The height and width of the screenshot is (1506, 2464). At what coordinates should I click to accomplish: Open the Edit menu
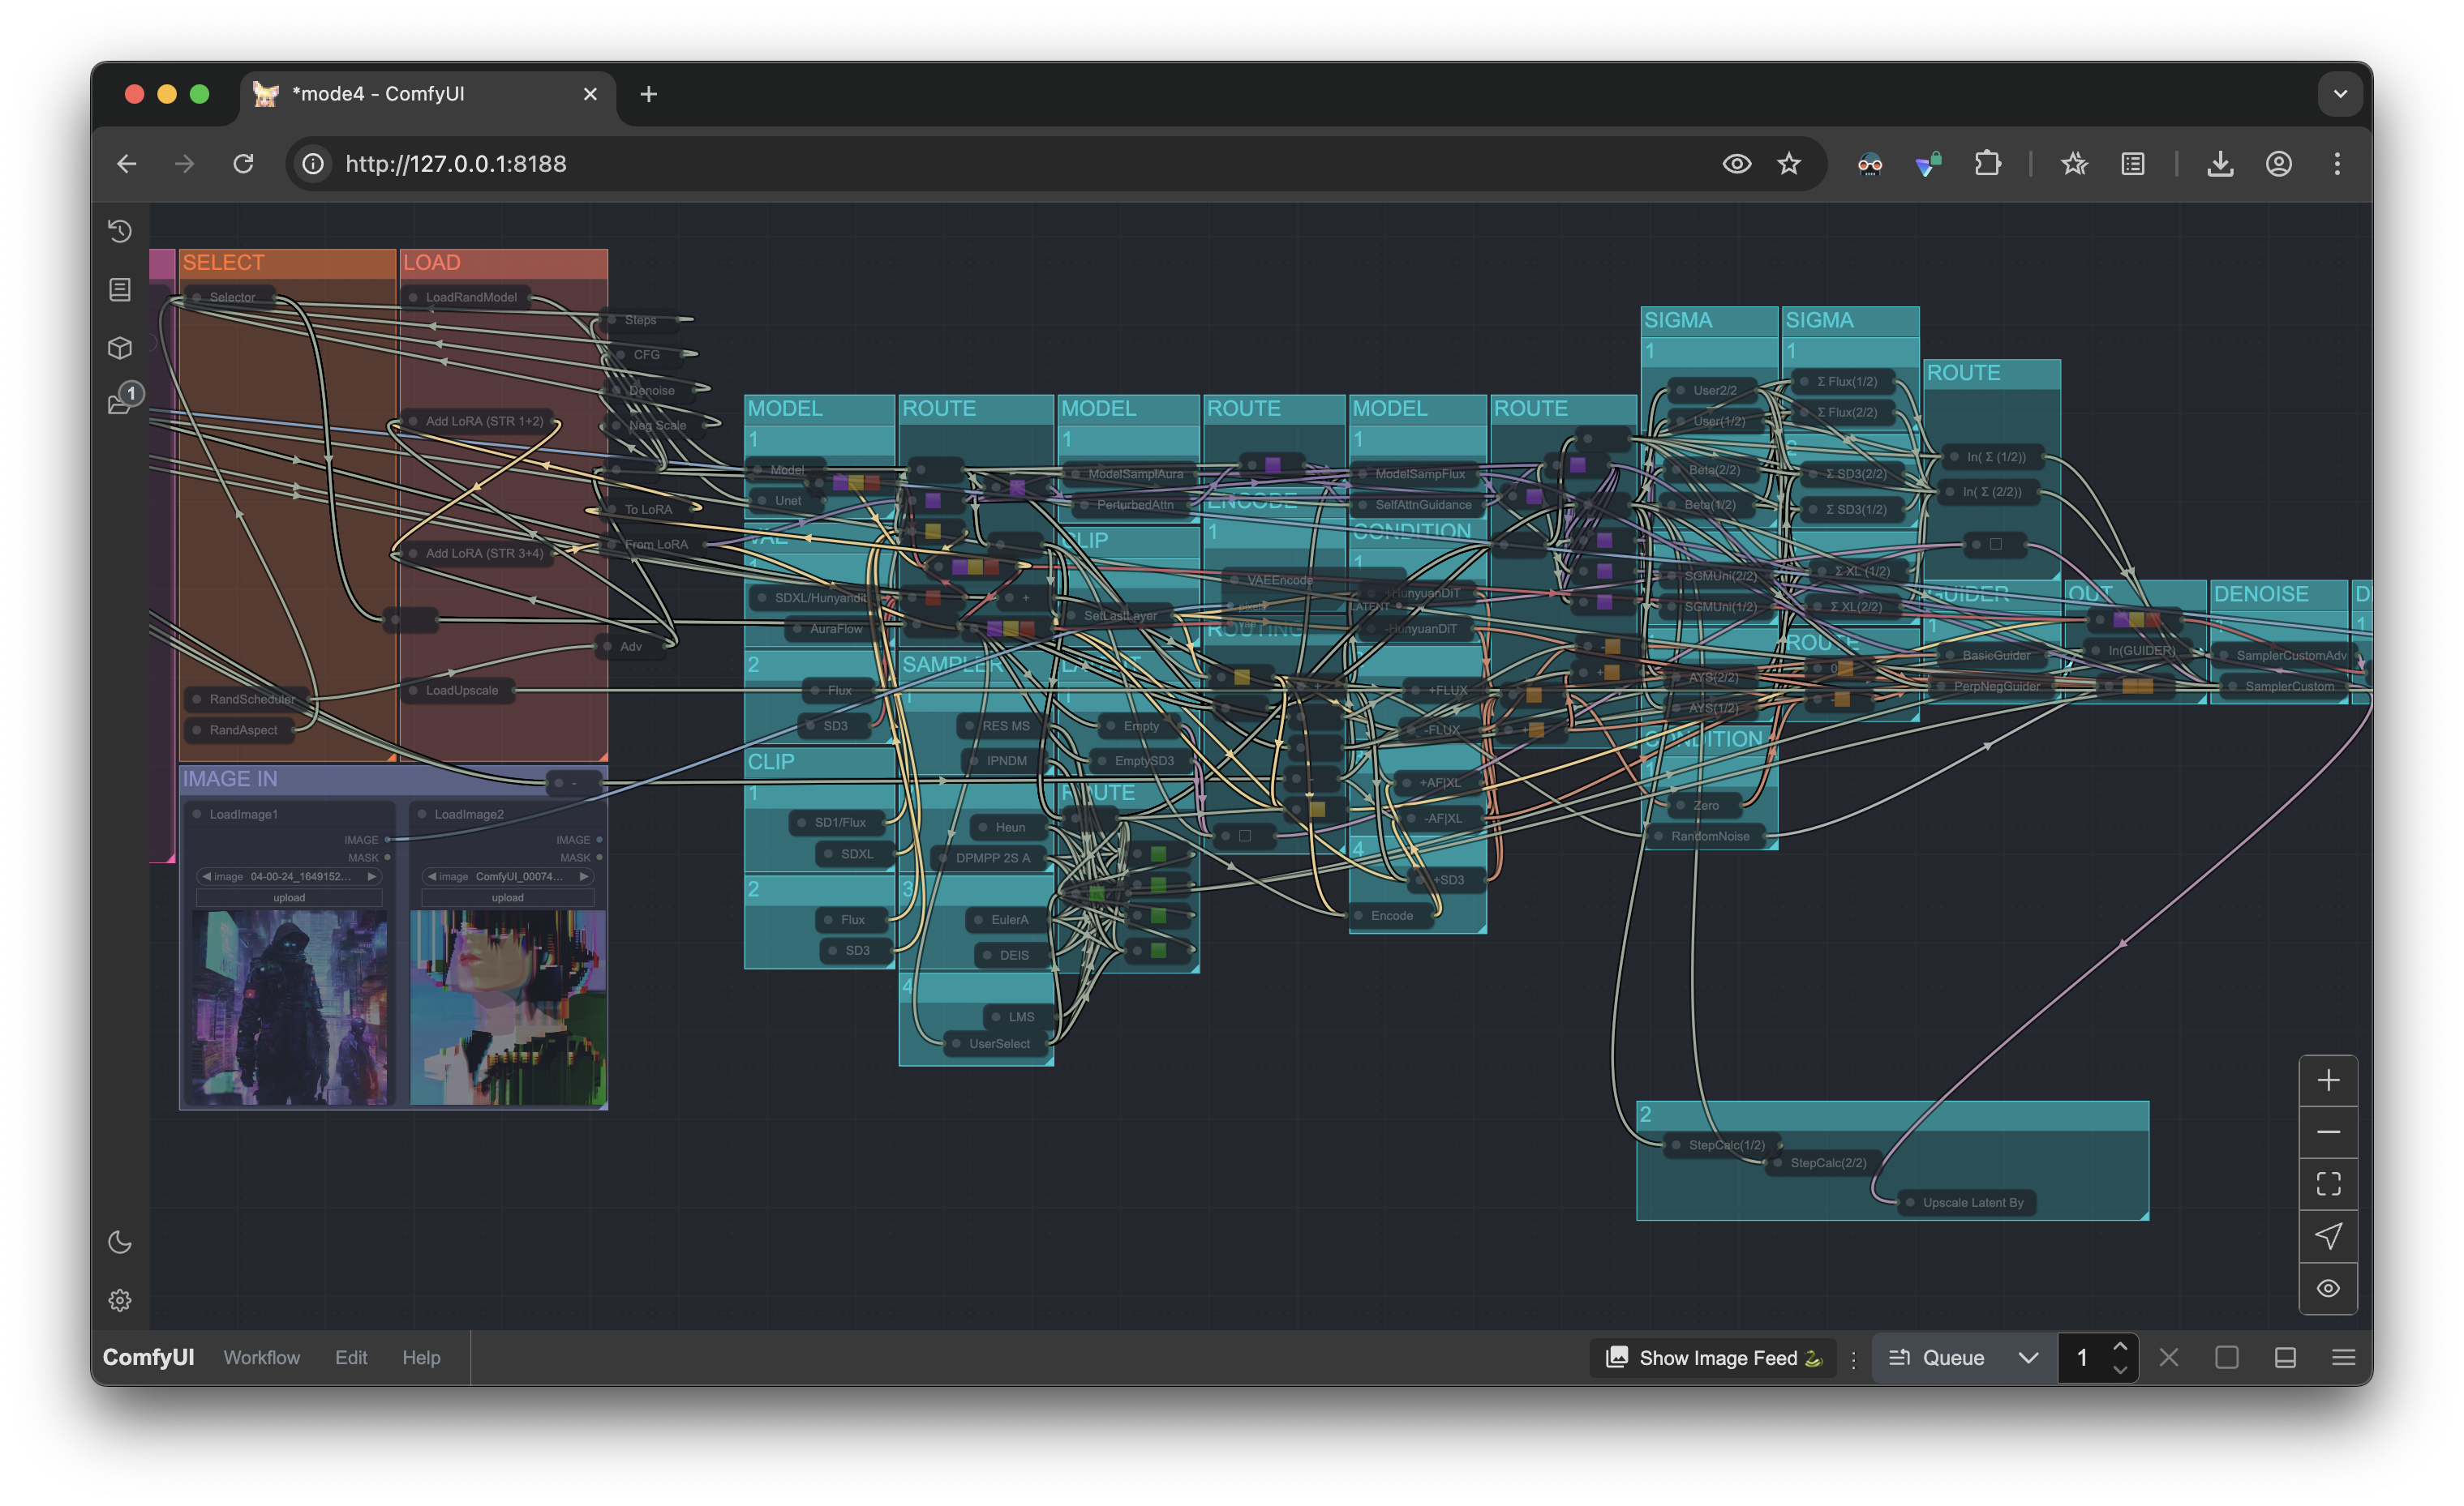click(x=351, y=1357)
